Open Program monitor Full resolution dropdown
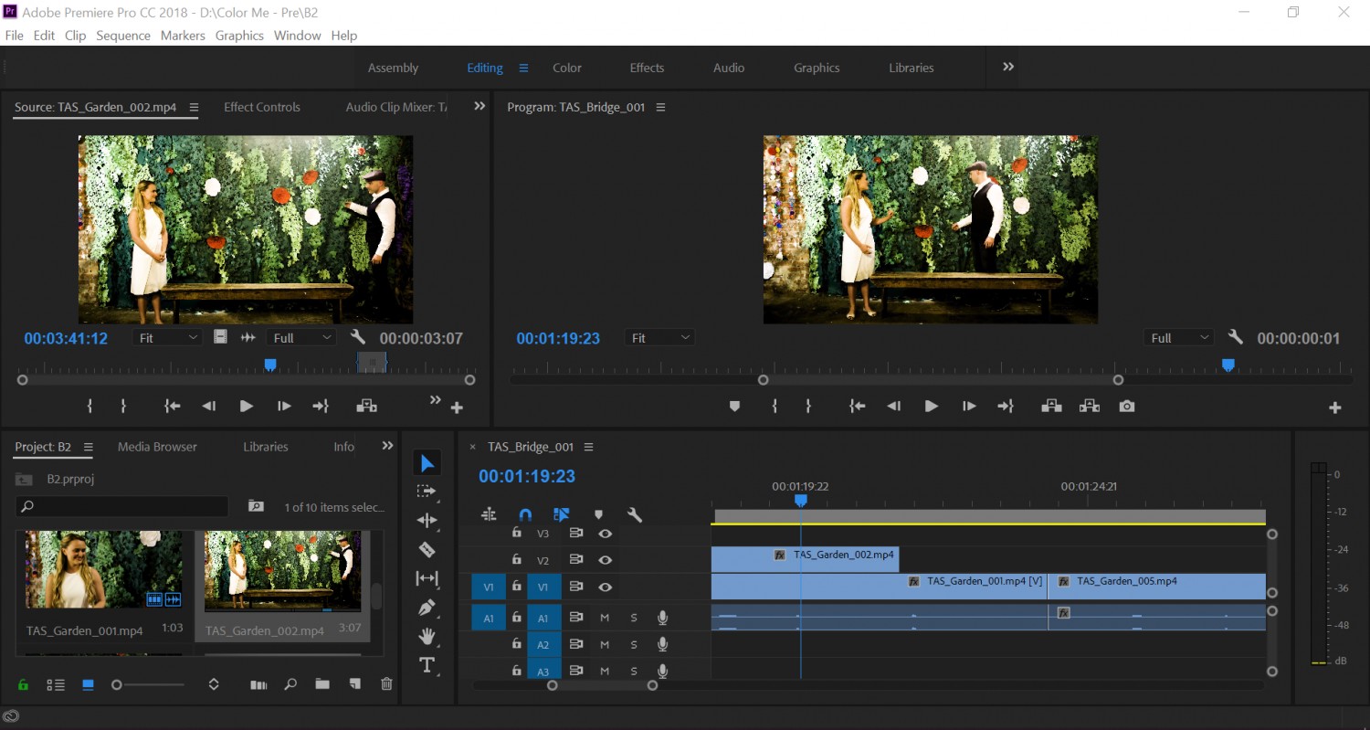The width and height of the screenshot is (1370, 730). [x=1179, y=338]
